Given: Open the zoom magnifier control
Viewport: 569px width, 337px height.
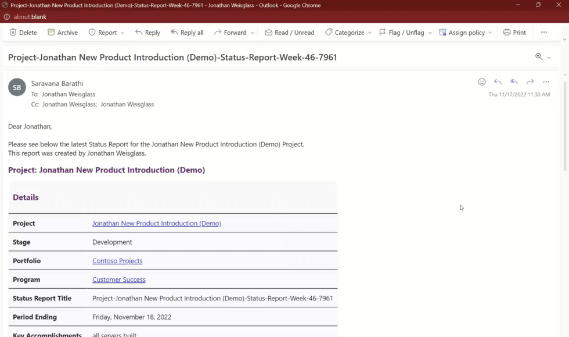Looking at the screenshot, I should pos(538,57).
